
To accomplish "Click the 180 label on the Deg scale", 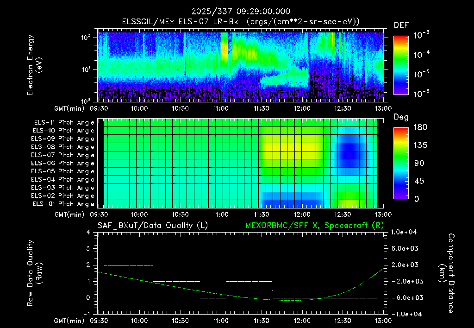I will click(420, 127).
